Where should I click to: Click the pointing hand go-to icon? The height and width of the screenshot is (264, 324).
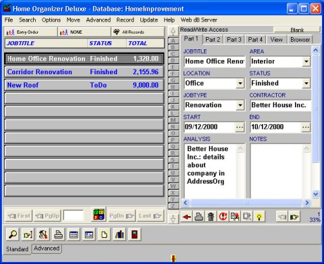28,234
